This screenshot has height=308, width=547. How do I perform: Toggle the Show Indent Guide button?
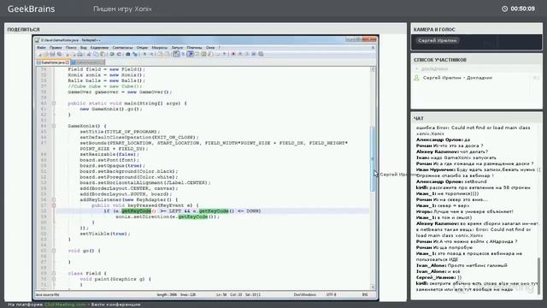[x=190, y=54]
